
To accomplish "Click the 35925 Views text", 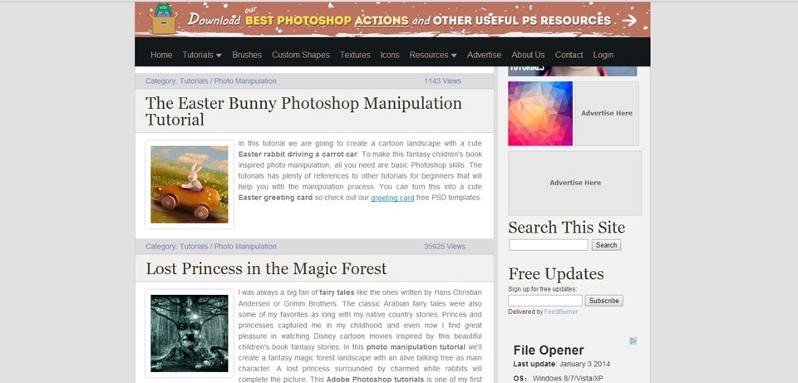I will click(444, 246).
